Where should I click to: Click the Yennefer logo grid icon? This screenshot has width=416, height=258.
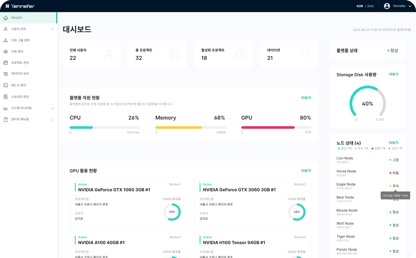point(7,6)
